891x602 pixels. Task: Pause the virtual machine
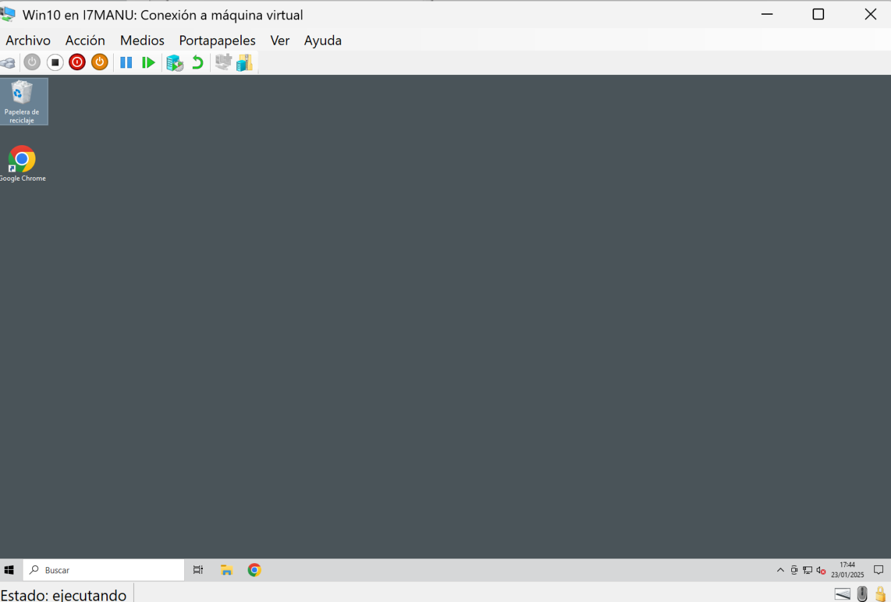point(126,63)
